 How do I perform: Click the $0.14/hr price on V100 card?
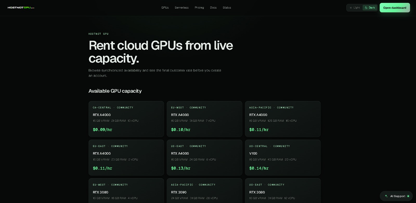click(259, 168)
